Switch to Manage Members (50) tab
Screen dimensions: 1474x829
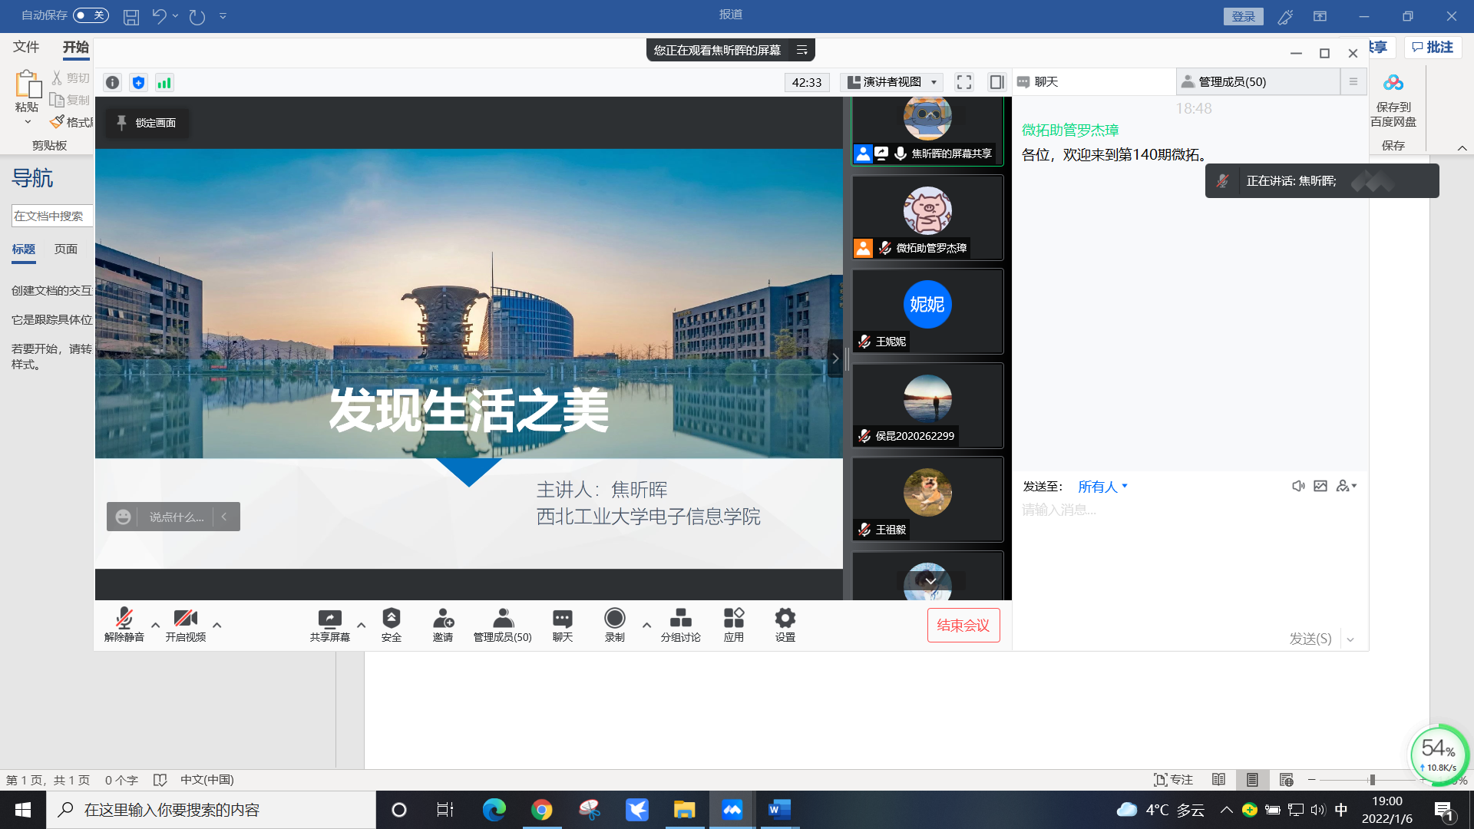[1231, 82]
